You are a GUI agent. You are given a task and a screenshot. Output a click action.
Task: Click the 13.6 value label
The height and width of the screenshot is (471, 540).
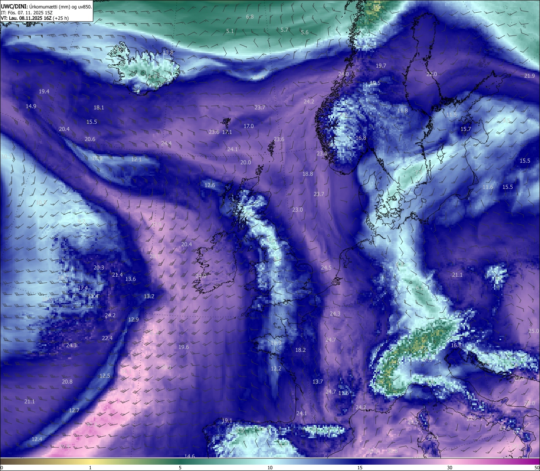(130, 279)
